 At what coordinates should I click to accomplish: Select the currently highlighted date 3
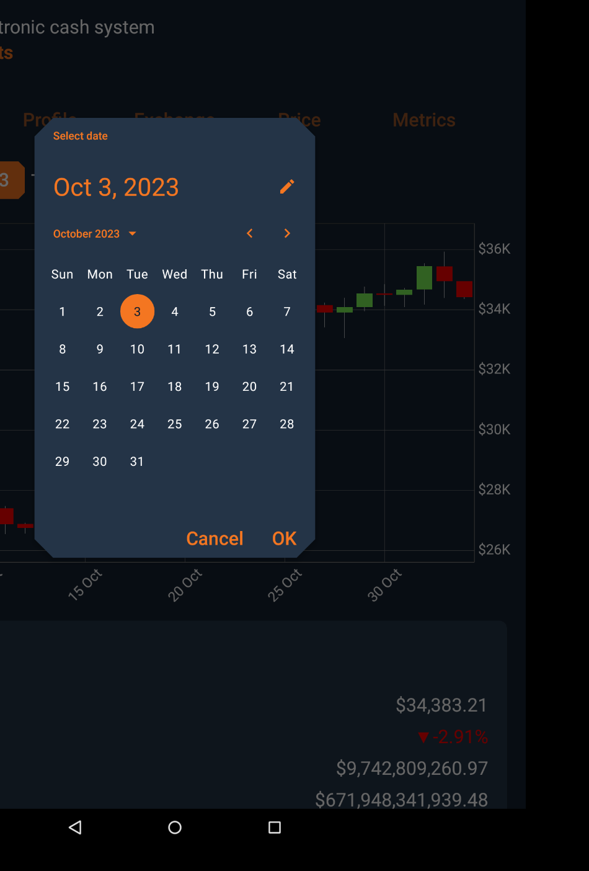[x=137, y=311]
